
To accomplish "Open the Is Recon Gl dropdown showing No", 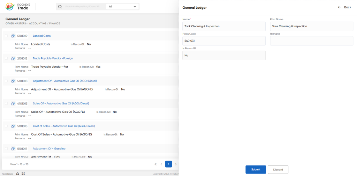I will pyautogui.click(x=224, y=56).
